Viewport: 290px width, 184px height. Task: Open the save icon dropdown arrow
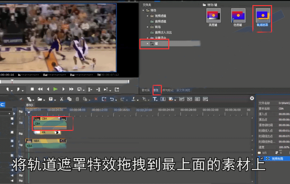[x=55, y=100]
